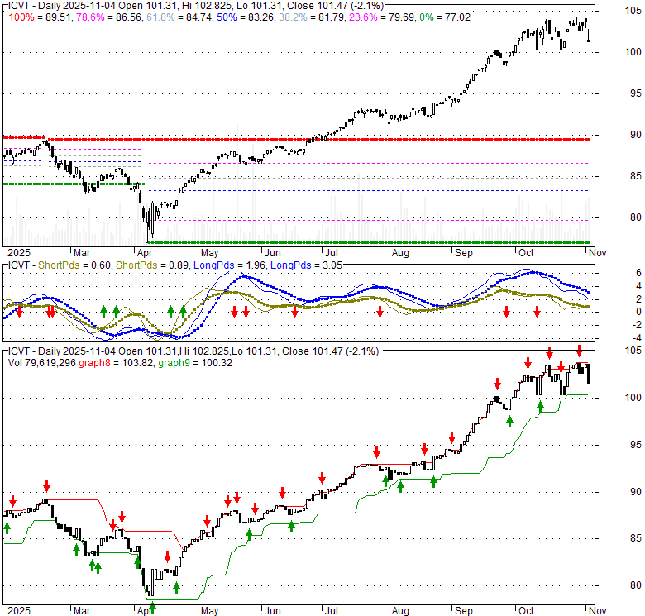Click the 'LongPds = 3.05' indicator label
This screenshot has height=616, width=645.
click(x=307, y=265)
